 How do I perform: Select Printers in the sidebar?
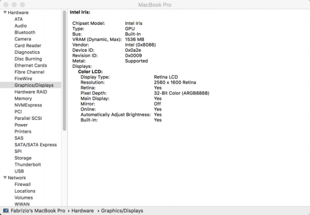(x=23, y=131)
